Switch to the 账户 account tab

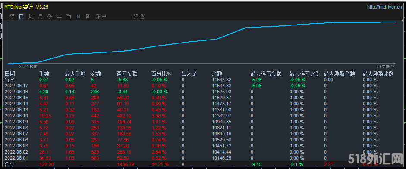tap(101, 16)
